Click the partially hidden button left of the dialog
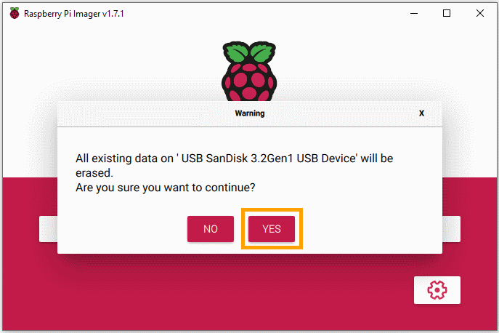This screenshot has height=333, width=499. [49, 229]
